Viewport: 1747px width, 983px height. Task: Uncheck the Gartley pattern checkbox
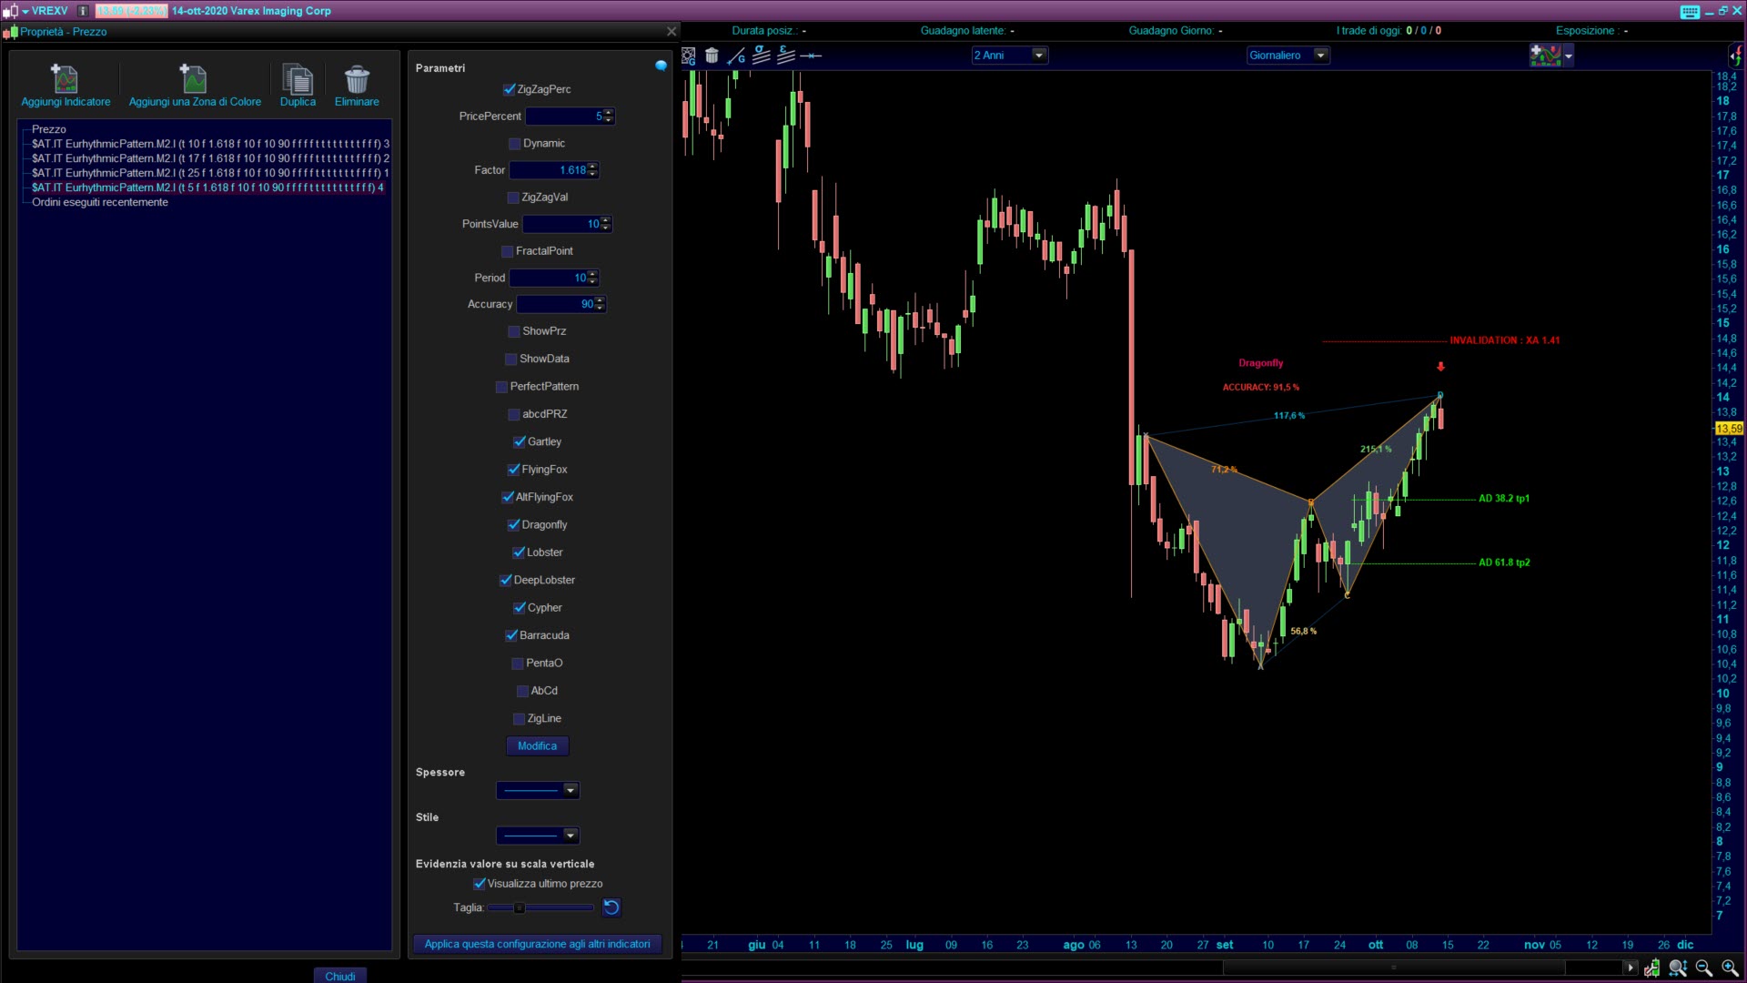coord(520,442)
